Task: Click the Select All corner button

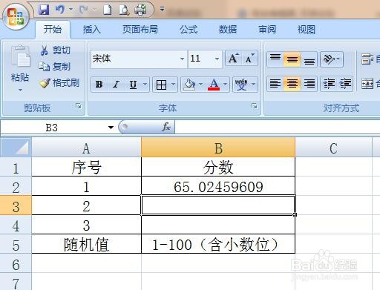Action: click(x=16, y=148)
